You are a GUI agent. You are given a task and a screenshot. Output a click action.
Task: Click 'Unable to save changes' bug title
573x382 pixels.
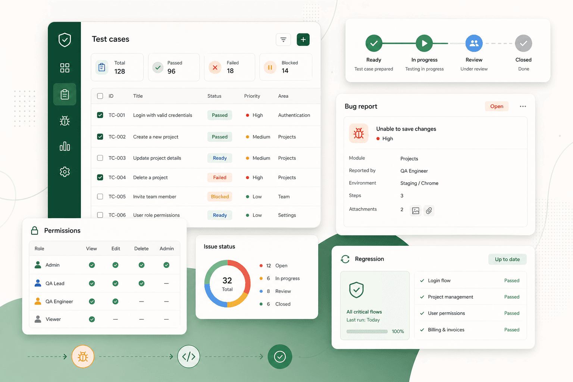(406, 129)
